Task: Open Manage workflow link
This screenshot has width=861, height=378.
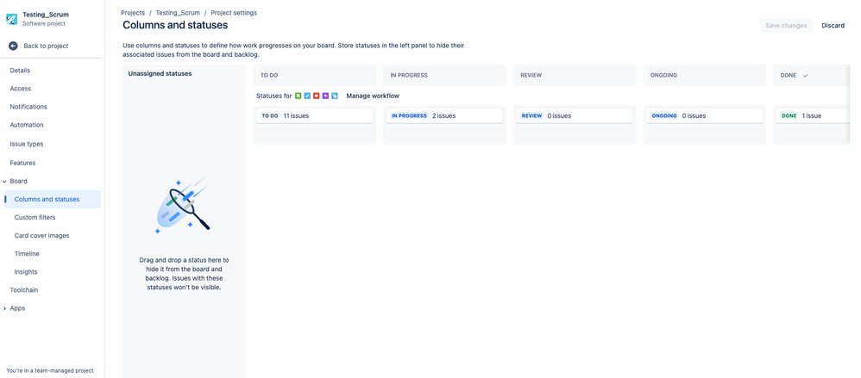Action: 373,96
